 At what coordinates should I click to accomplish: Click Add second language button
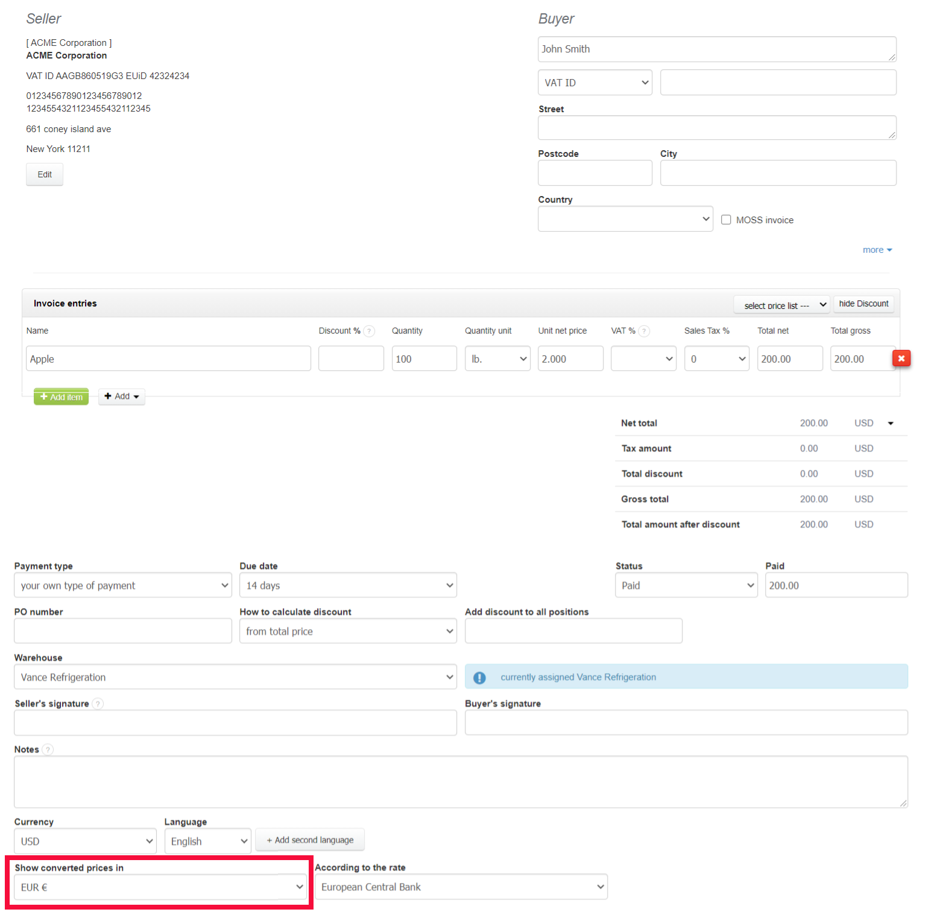(310, 840)
